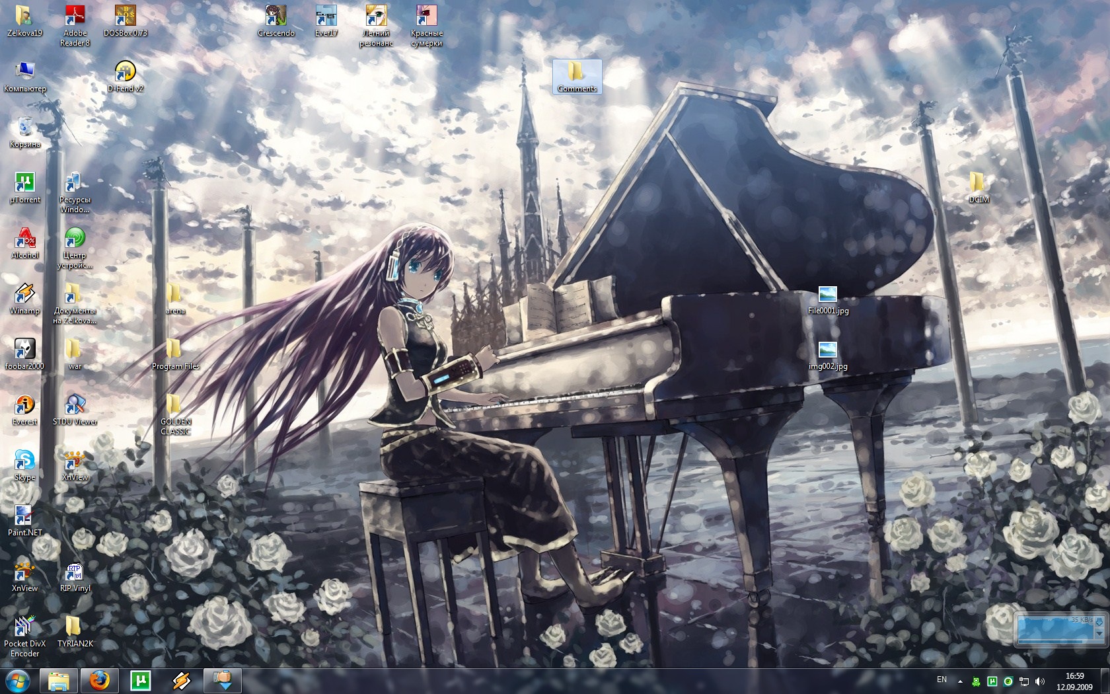Viewport: 1110px width, 694px height.
Task: Select the TYRIAN2K folder
Action: 75,632
